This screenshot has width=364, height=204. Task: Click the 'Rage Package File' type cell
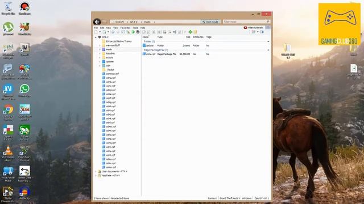167,54
